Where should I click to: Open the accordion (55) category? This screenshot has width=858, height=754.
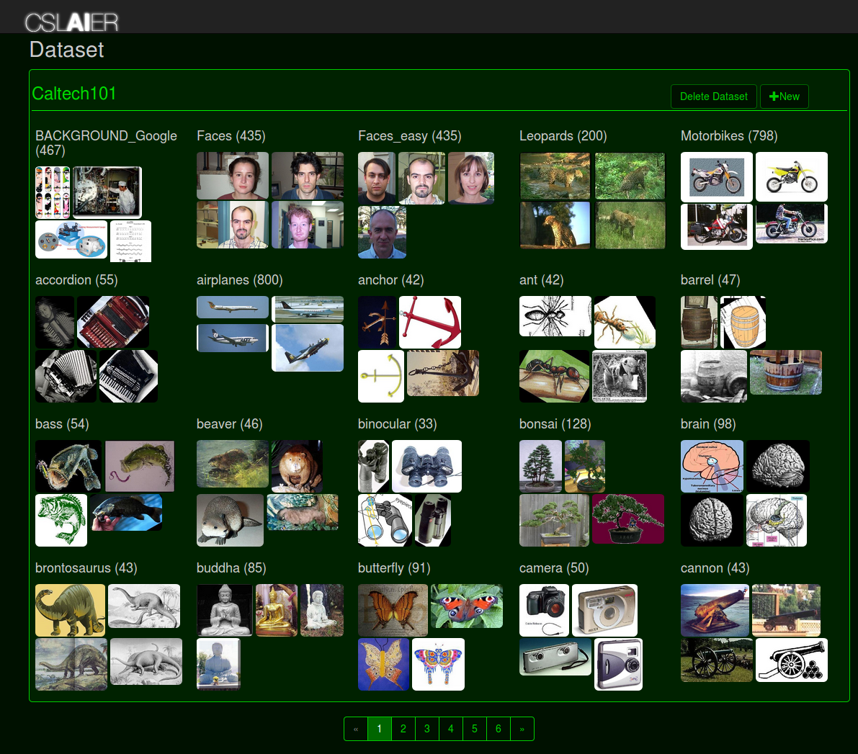[x=76, y=279]
